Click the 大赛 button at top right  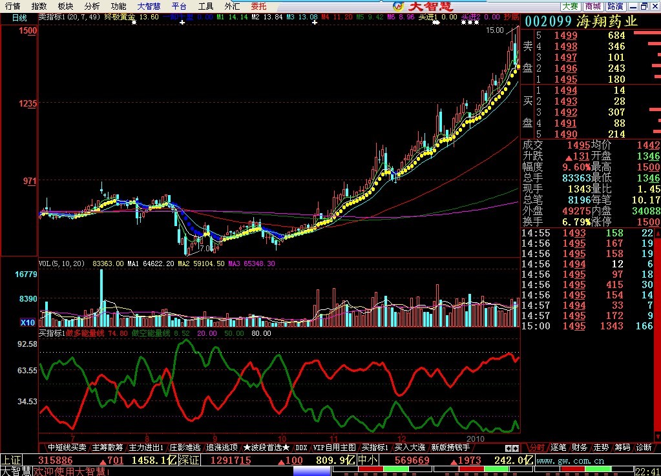click(x=570, y=6)
